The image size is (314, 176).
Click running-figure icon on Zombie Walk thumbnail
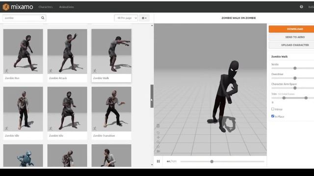click(95, 70)
